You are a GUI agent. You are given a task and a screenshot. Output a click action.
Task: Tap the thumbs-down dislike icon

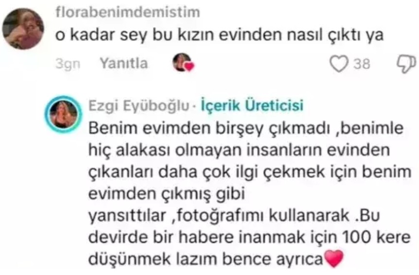406,64
